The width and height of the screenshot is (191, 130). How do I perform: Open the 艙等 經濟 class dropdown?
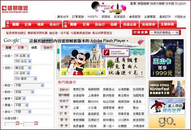(x=24, y=98)
